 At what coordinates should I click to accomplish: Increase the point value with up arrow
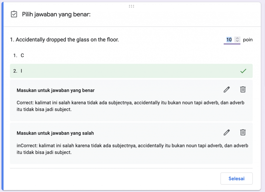(237, 38)
